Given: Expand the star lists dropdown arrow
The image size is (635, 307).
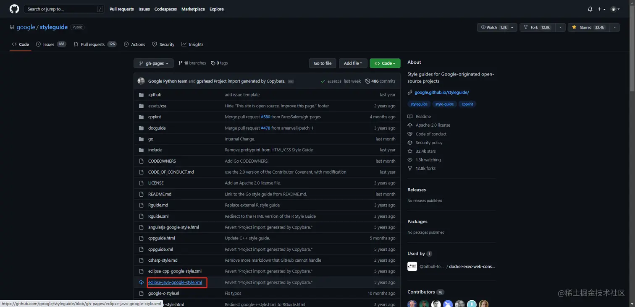Looking at the screenshot, I should (614, 27).
